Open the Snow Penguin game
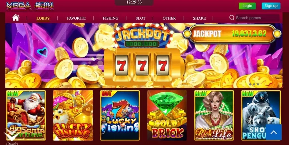The height and width of the screenshot is (145, 289). click(261, 115)
